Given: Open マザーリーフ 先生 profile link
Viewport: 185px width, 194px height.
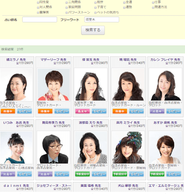Looking at the screenshot, I should [x=53, y=59].
